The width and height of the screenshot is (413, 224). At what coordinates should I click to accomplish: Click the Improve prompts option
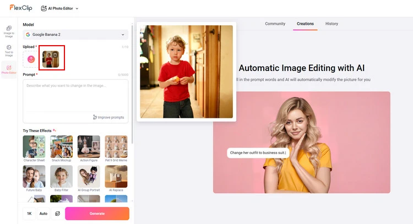click(108, 117)
